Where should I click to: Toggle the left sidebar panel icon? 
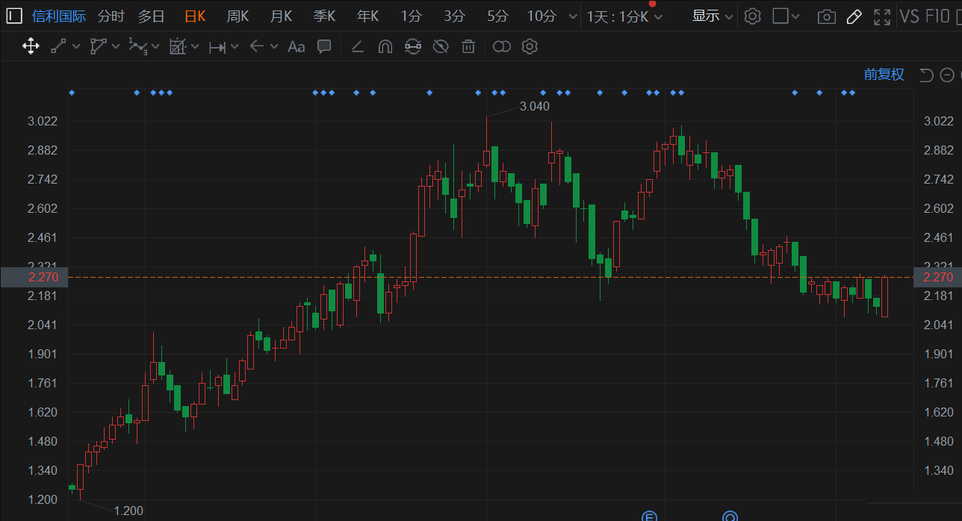click(x=14, y=16)
